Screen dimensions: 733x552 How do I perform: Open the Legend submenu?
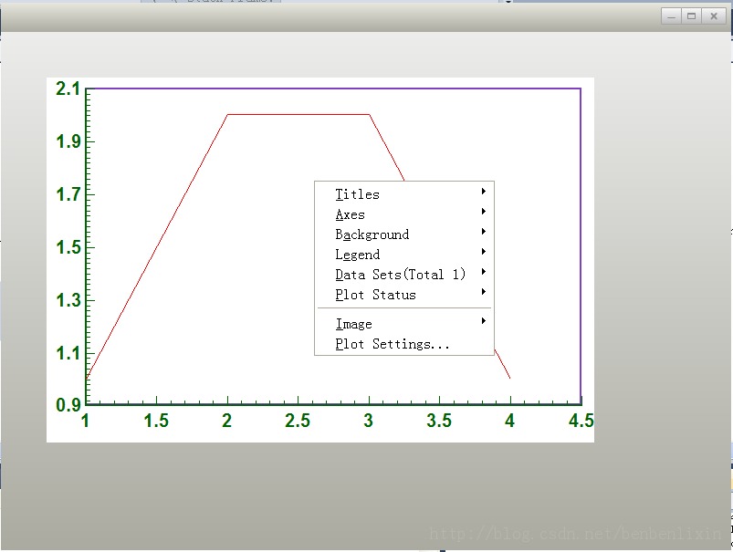tap(403, 255)
